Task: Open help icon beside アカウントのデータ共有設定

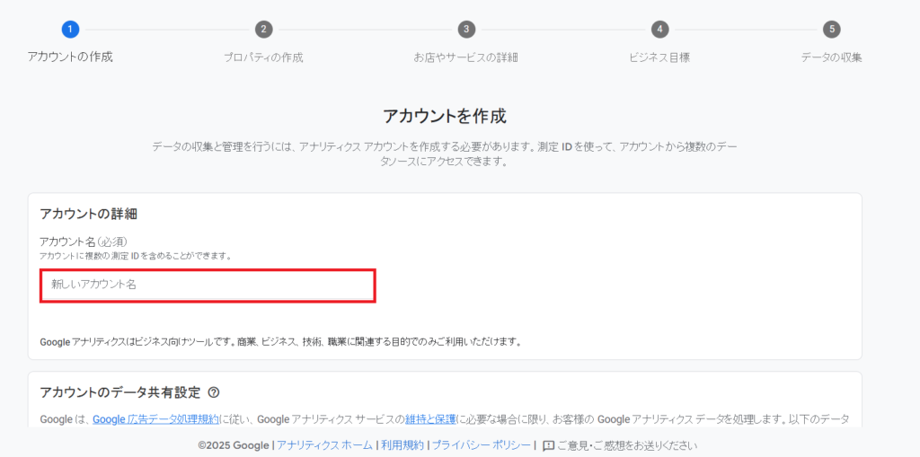Action: coord(214,392)
